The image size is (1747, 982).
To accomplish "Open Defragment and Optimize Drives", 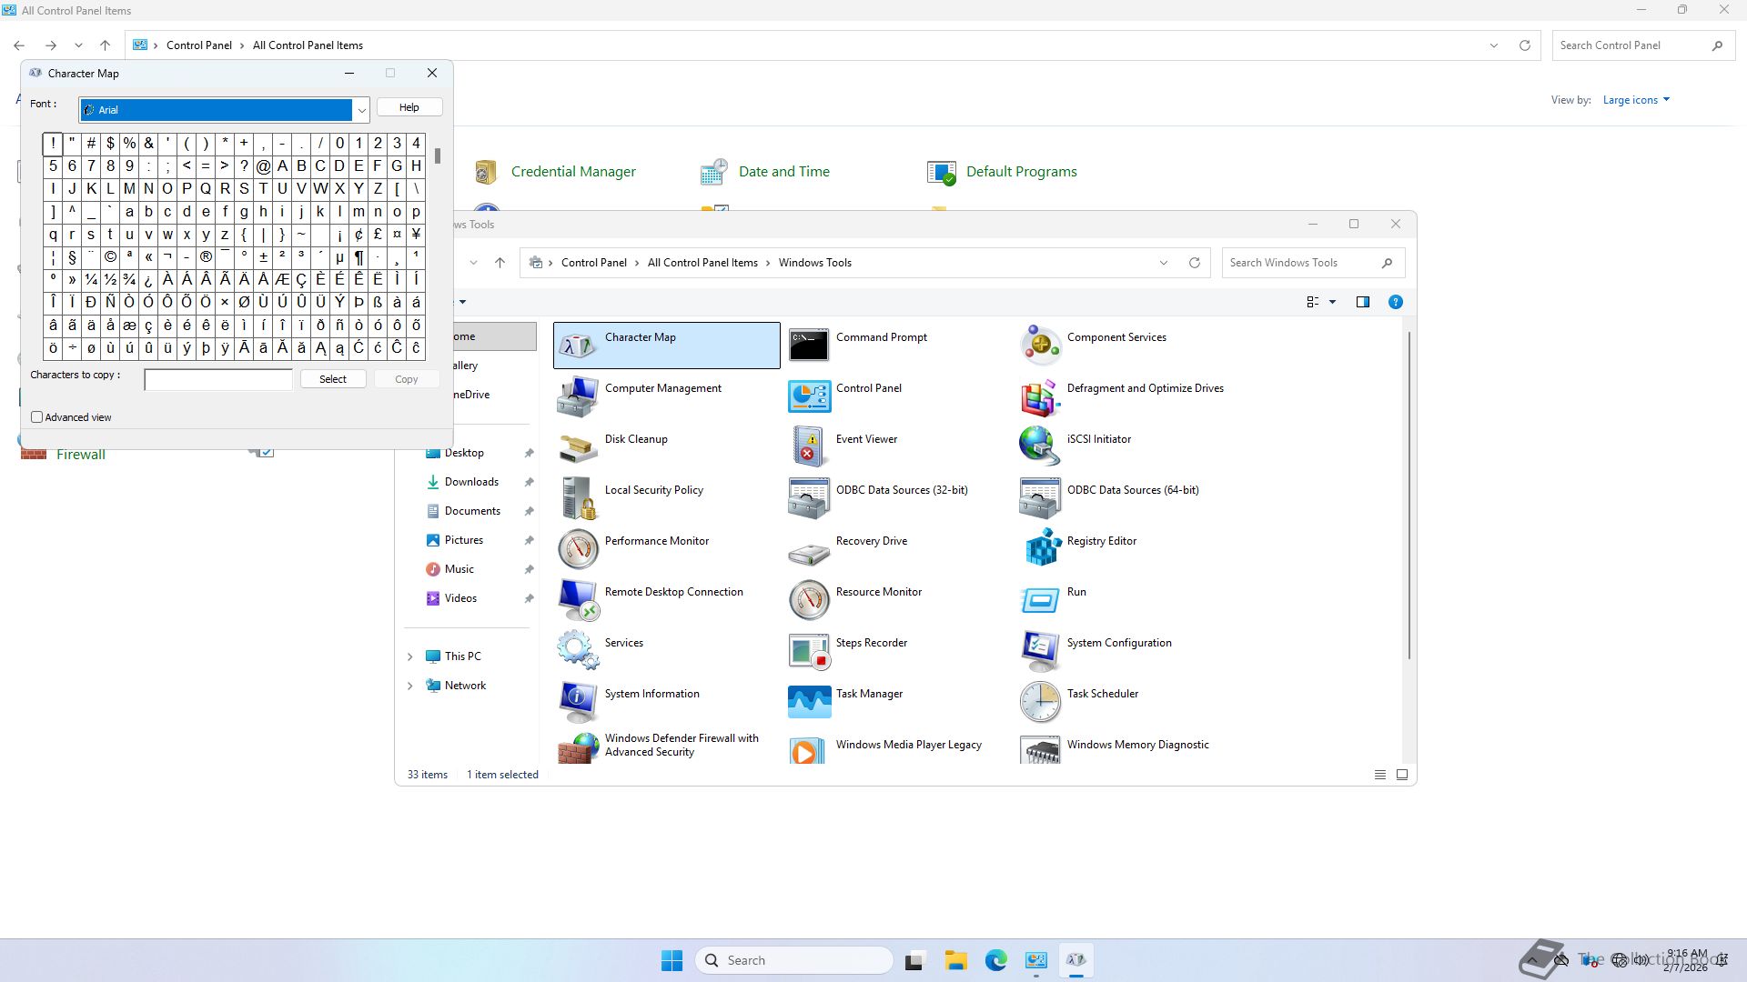I will coord(1042,396).
